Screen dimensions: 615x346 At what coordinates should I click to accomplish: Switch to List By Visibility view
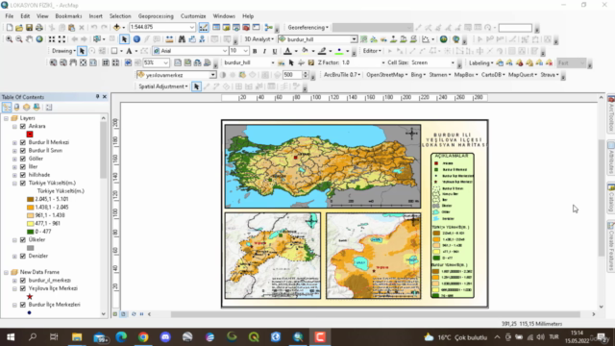coord(26,107)
